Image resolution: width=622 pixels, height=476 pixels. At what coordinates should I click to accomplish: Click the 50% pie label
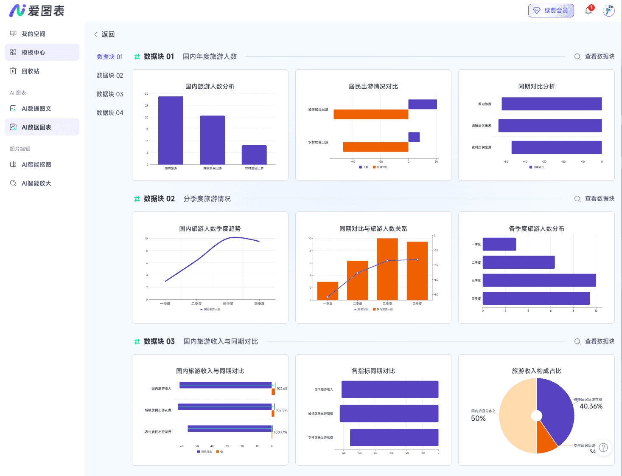pos(478,418)
